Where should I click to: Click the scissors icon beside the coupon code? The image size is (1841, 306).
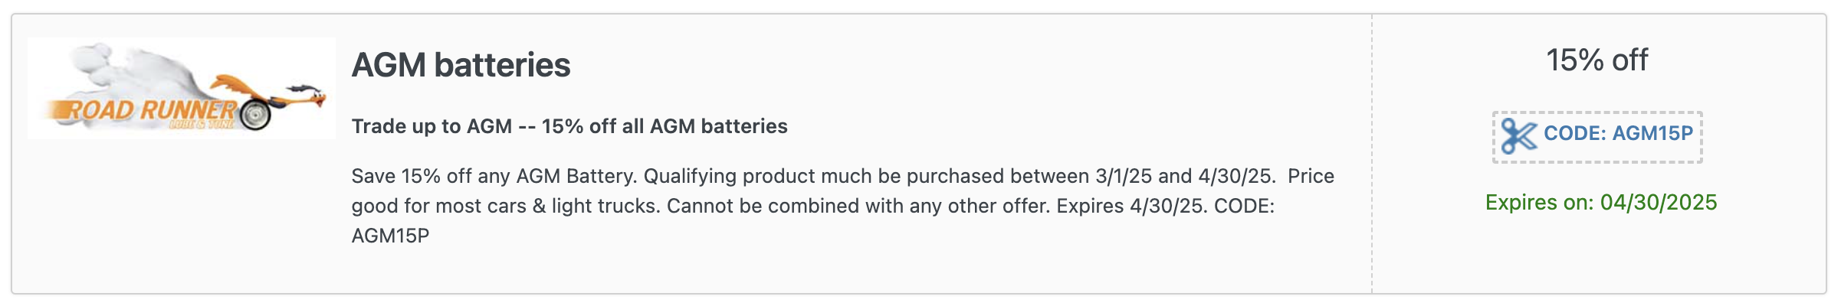click(1518, 136)
